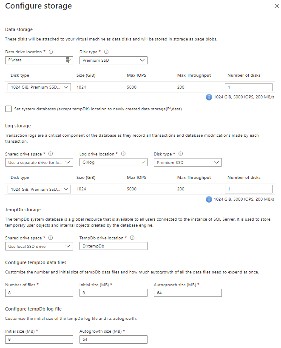Edit tempDb log file Initial size field
This screenshot has width=281, height=348.
39,339
